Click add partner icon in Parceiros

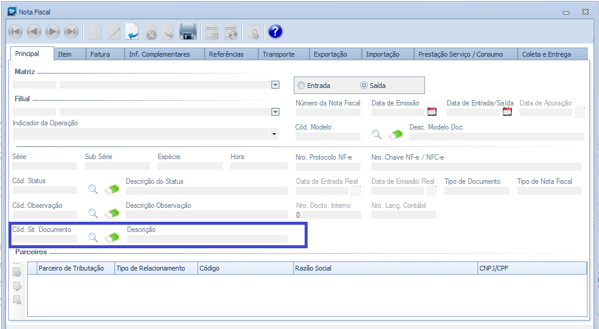(17, 273)
